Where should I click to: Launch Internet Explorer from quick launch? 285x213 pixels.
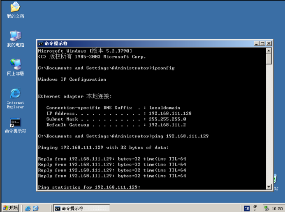click(28, 208)
